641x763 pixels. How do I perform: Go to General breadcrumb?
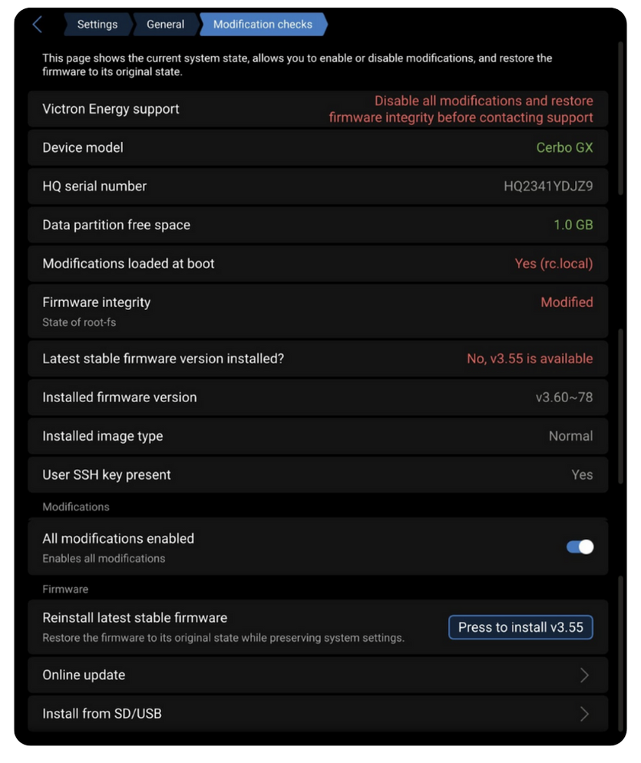tap(165, 25)
